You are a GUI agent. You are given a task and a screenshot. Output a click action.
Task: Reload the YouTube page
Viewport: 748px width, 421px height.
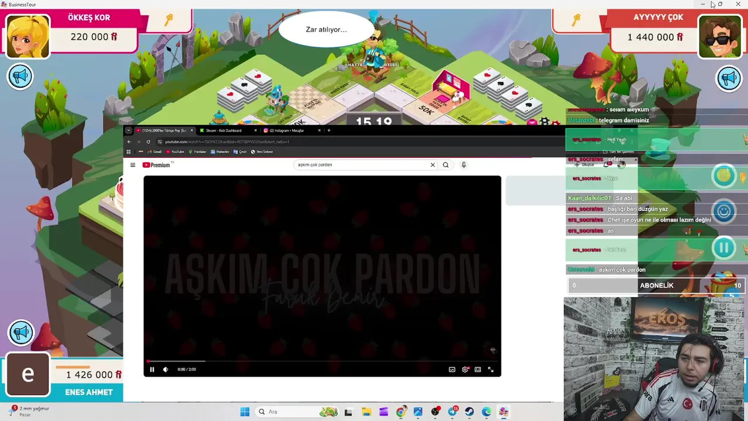[x=148, y=142]
